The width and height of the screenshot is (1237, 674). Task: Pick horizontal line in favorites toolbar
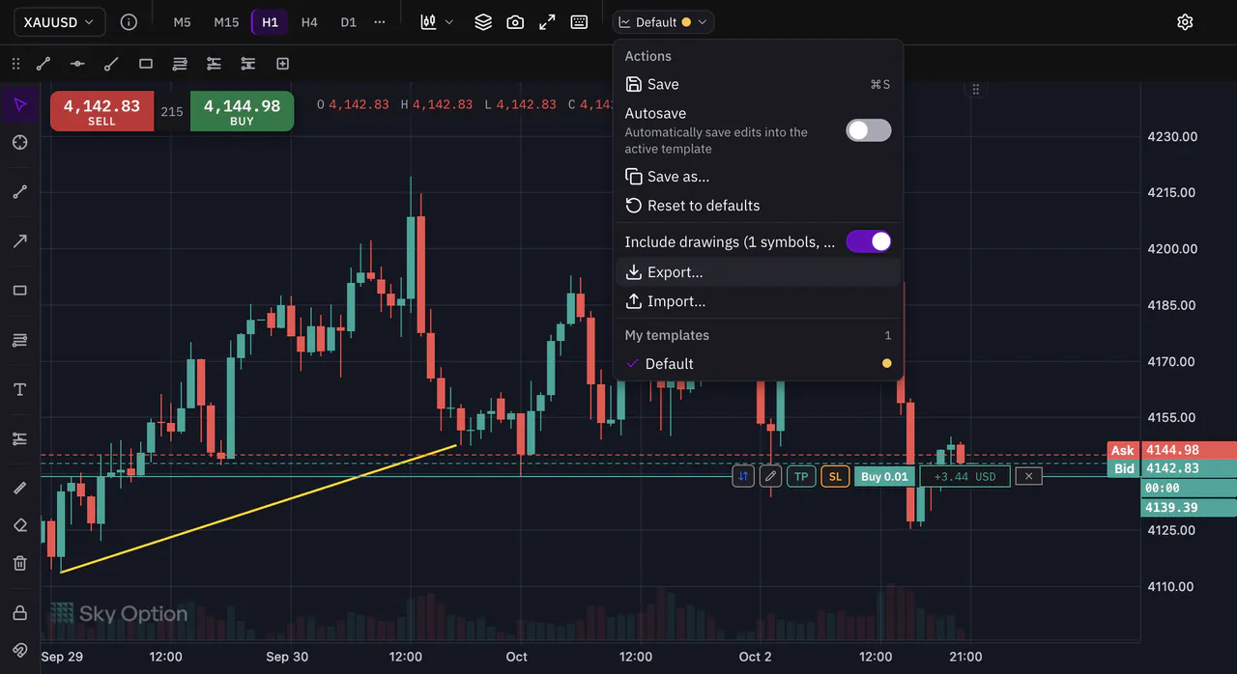77,64
